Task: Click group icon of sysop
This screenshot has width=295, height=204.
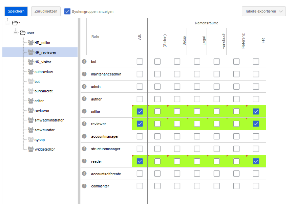Action: coord(30,139)
